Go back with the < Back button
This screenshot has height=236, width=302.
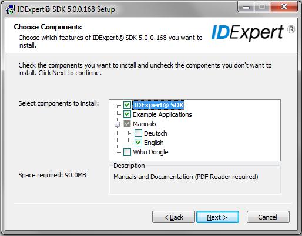click(173, 217)
